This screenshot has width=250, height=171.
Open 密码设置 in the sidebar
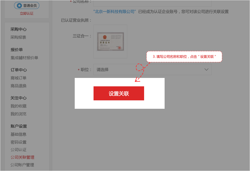tap(18, 142)
